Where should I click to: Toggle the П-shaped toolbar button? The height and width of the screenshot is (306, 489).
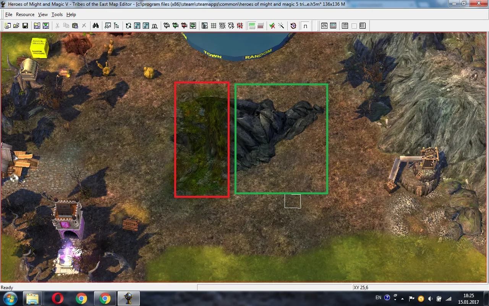coord(305,26)
